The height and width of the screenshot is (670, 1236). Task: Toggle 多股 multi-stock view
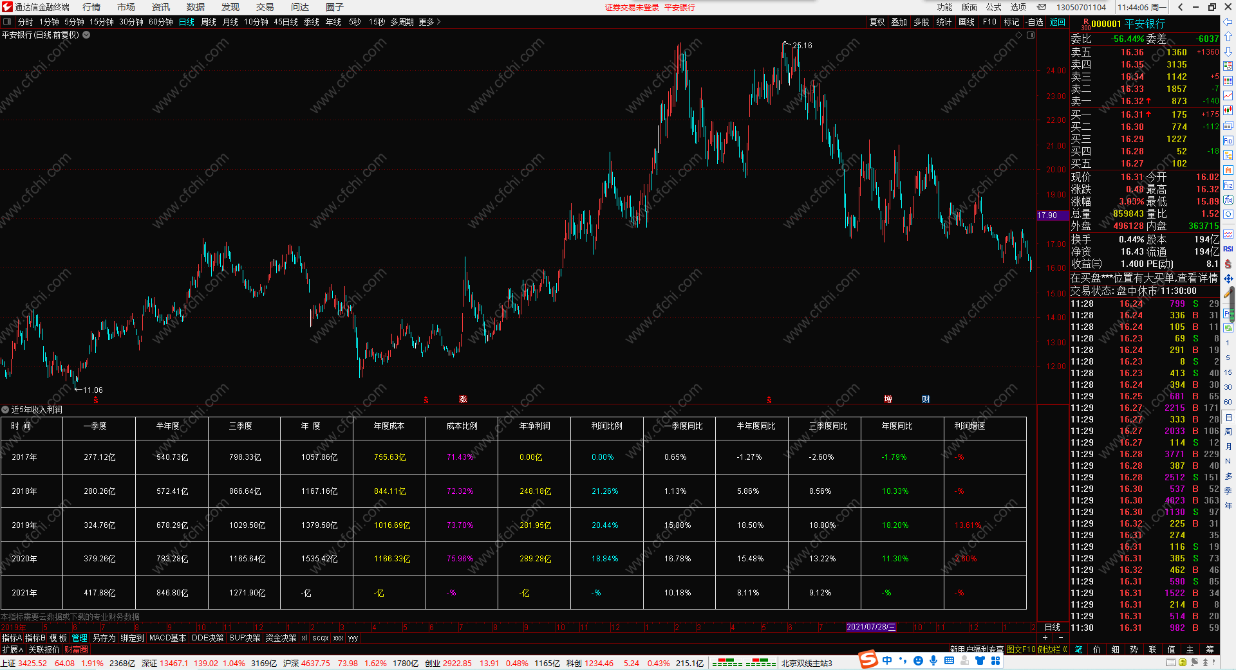pyautogui.click(x=922, y=22)
